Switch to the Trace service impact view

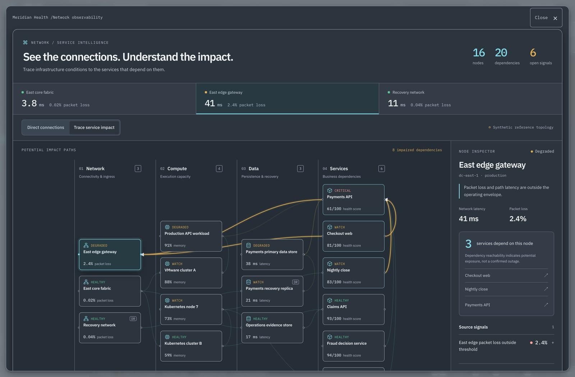tap(94, 127)
